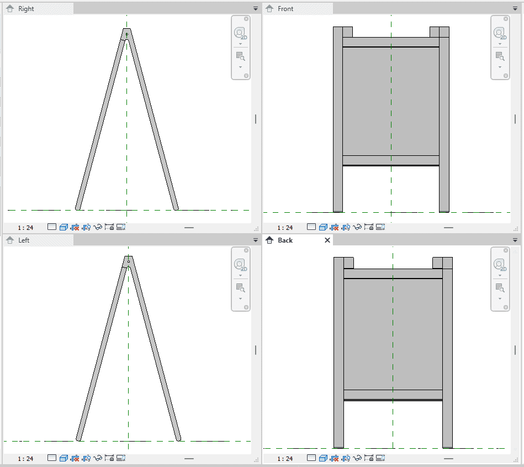The height and width of the screenshot is (467, 524).
Task: Click Preview Visibility icon in Right view
Action: 121,227
